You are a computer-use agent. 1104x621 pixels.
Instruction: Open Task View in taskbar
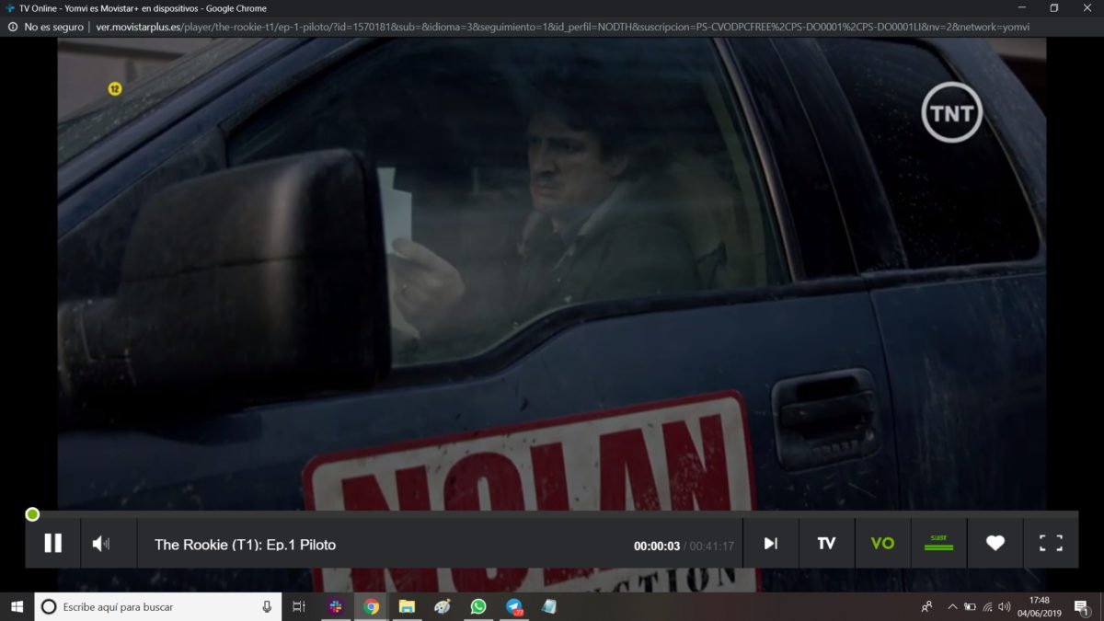299,606
